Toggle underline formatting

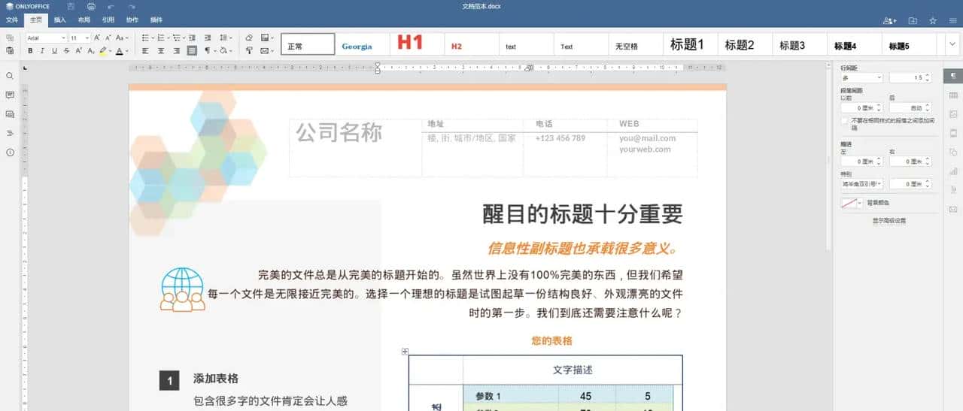tap(54, 51)
